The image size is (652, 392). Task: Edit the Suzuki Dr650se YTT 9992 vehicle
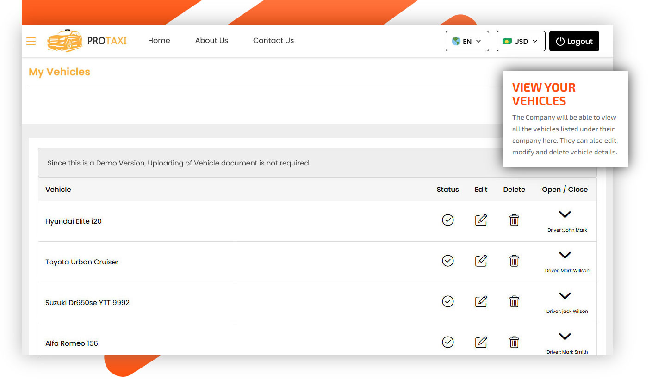[481, 301]
